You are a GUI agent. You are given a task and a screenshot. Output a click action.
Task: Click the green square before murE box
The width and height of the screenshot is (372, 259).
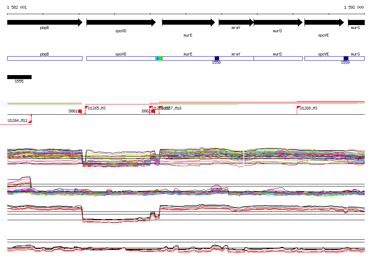160,58
